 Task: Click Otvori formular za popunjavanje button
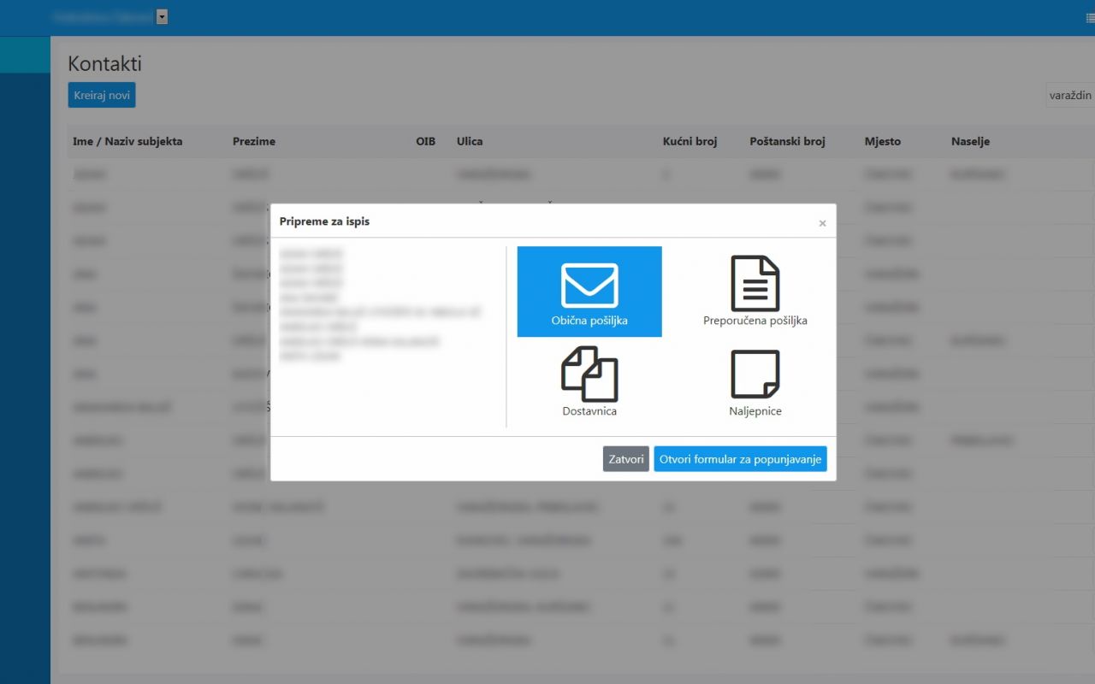(x=740, y=459)
